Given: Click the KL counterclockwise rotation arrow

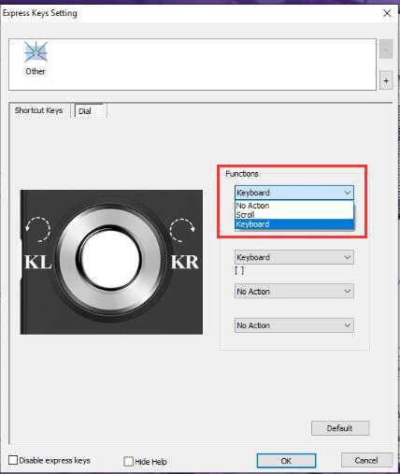Looking at the screenshot, I should coord(37,230).
